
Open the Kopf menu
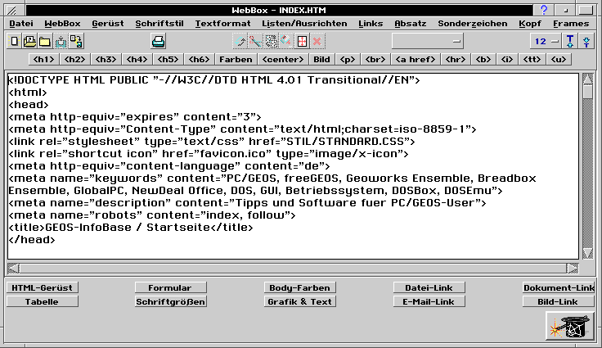tap(530, 24)
